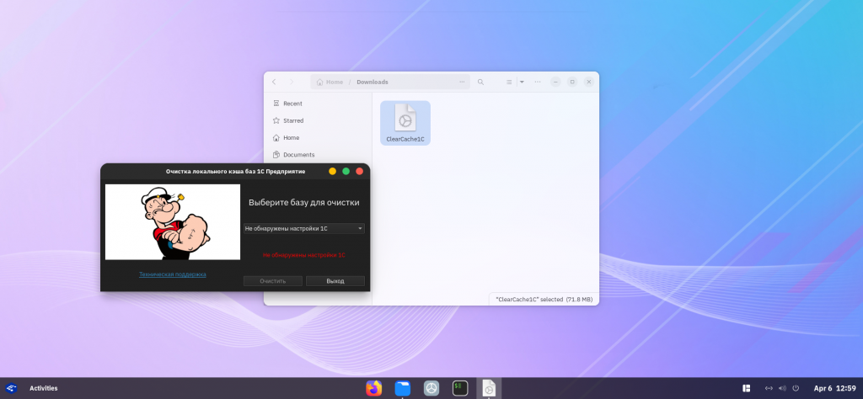This screenshot has width=863, height=399.
Task: Click the yellow minimize button of cache cleaner
Action: click(332, 172)
